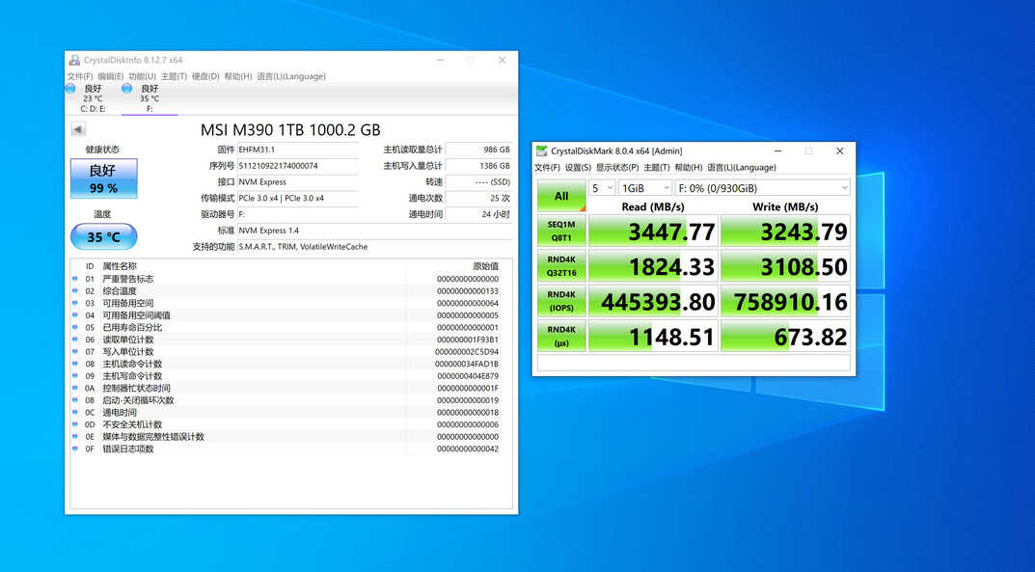1035x572 pixels.
Task: Select attribute row 06 读取单位计数
Action: coord(291,340)
